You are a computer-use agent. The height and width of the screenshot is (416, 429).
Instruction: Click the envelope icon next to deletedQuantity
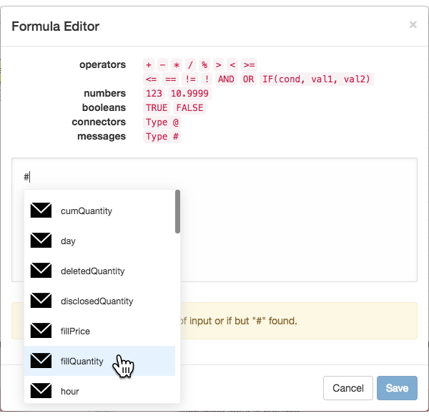pyautogui.click(x=41, y=271)
